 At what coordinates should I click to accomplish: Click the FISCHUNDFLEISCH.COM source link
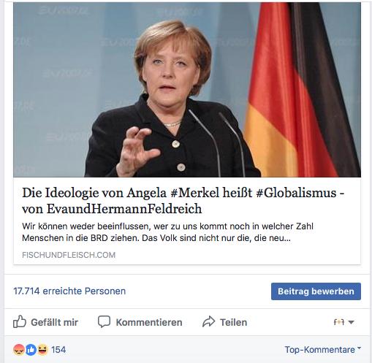pos(69,255)
